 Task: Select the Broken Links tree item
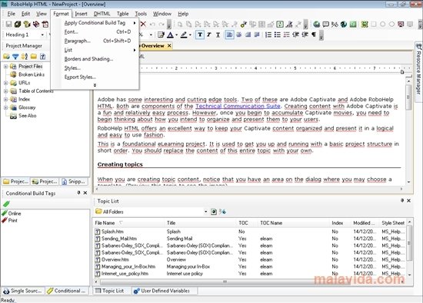tap(27, 74)
